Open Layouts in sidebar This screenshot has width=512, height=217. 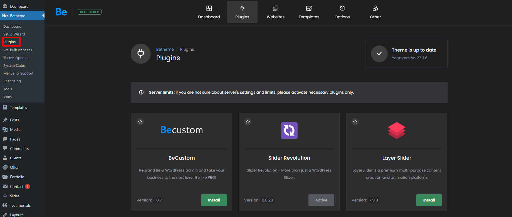(22, 214)
